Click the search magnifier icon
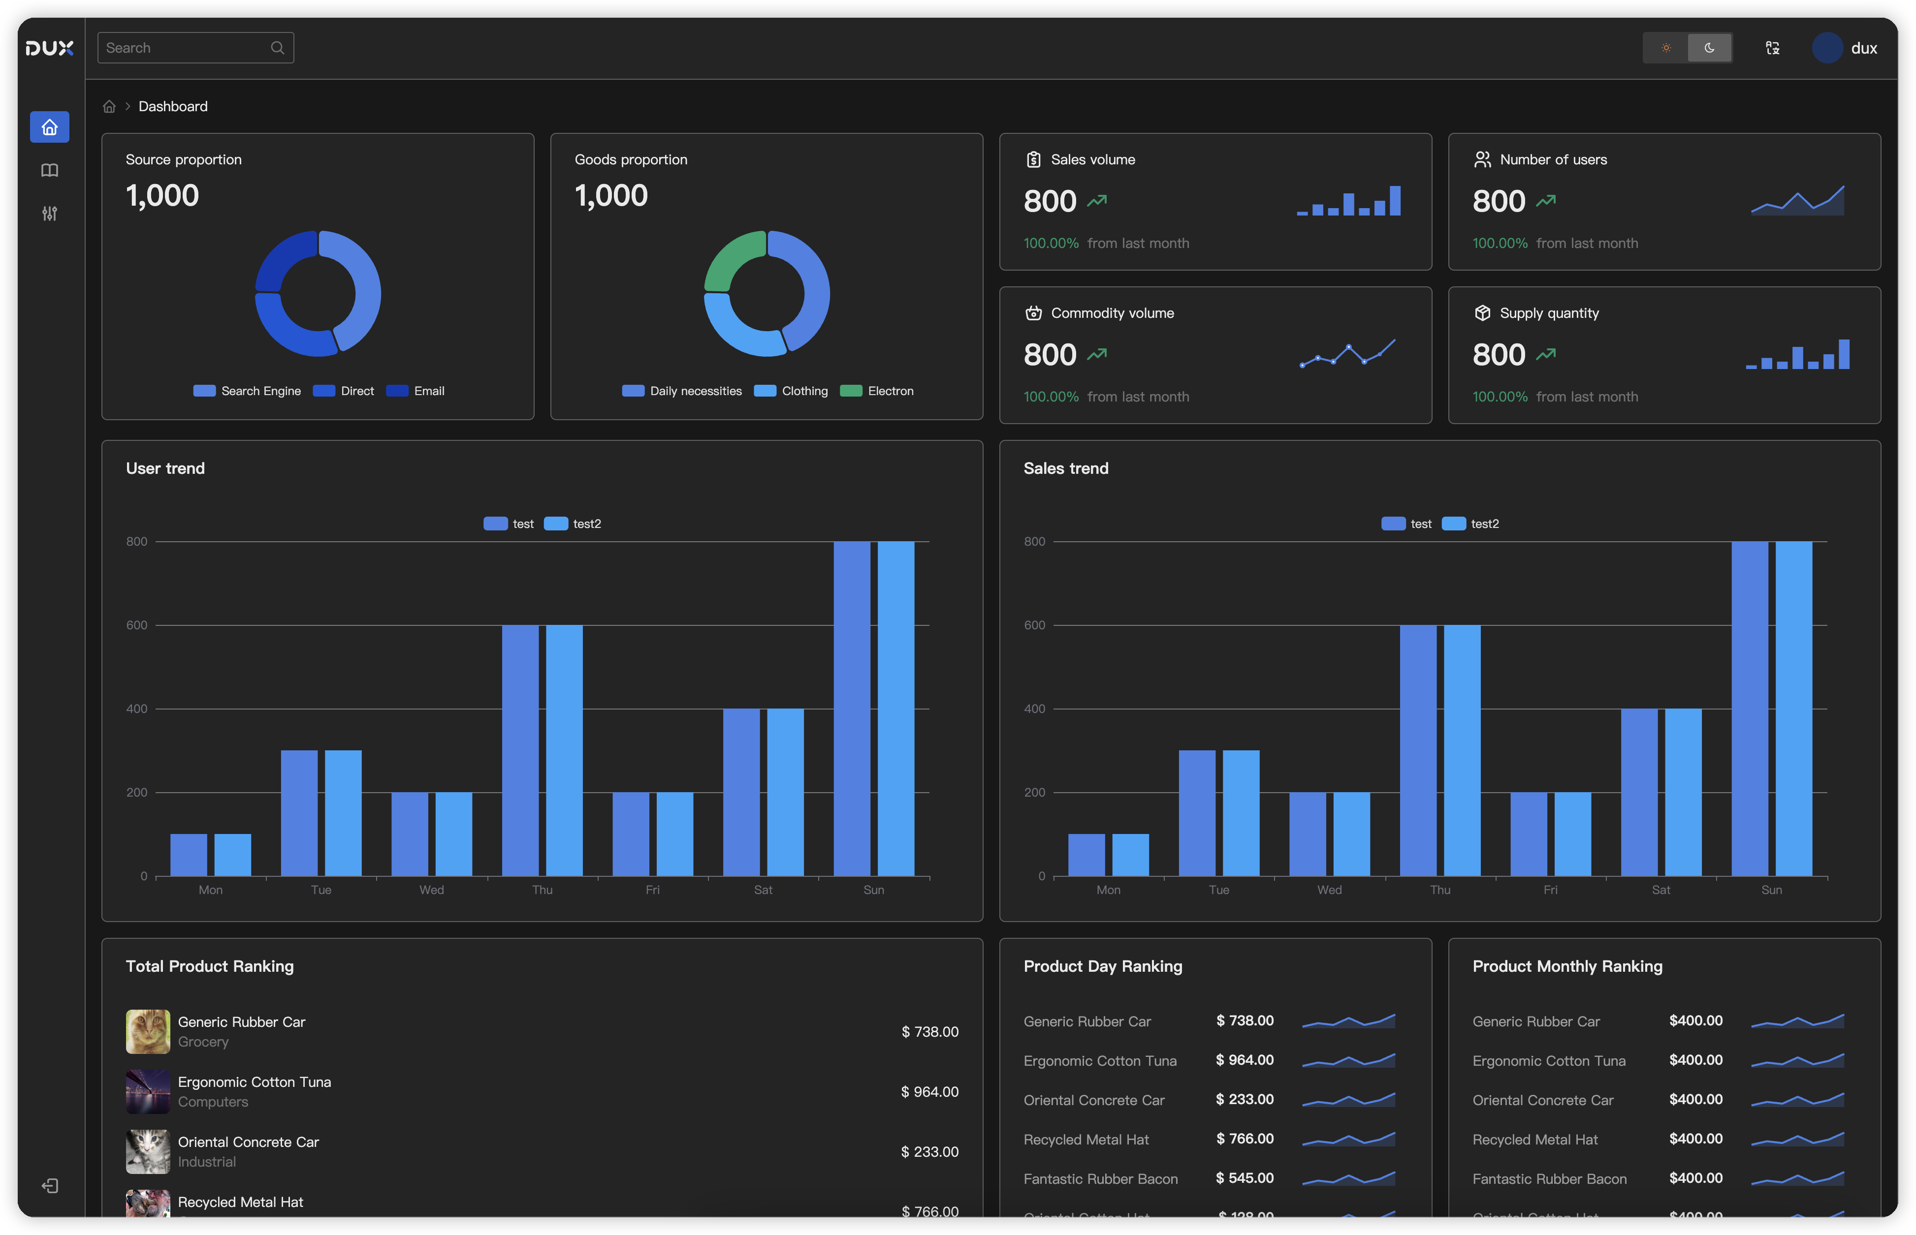 [x=277, y=47]
